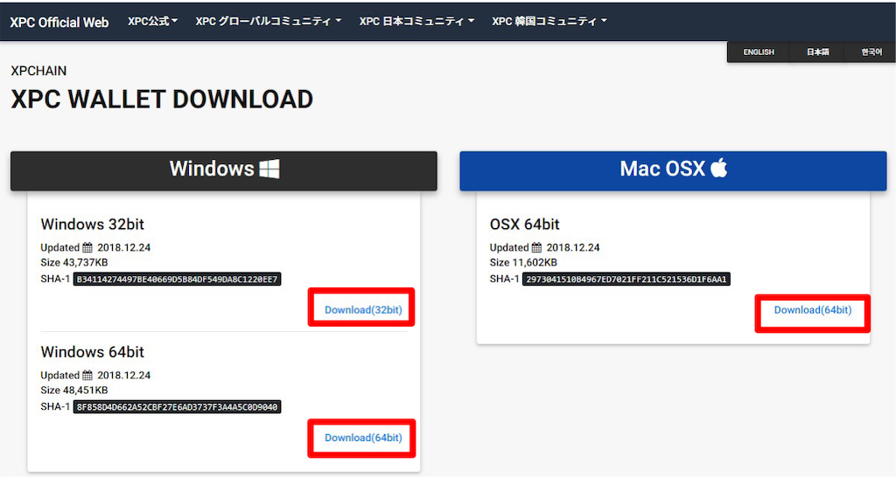Switch language to 한국어
Screen dimensions: 896x477
871,52
